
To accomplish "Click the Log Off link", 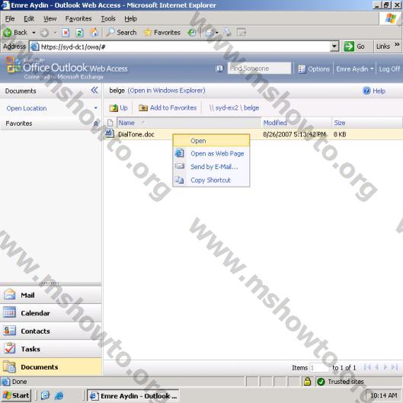I will (389, 69).
